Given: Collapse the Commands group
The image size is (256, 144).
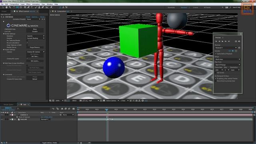Looking at the screenshot, I should [4, 75].
